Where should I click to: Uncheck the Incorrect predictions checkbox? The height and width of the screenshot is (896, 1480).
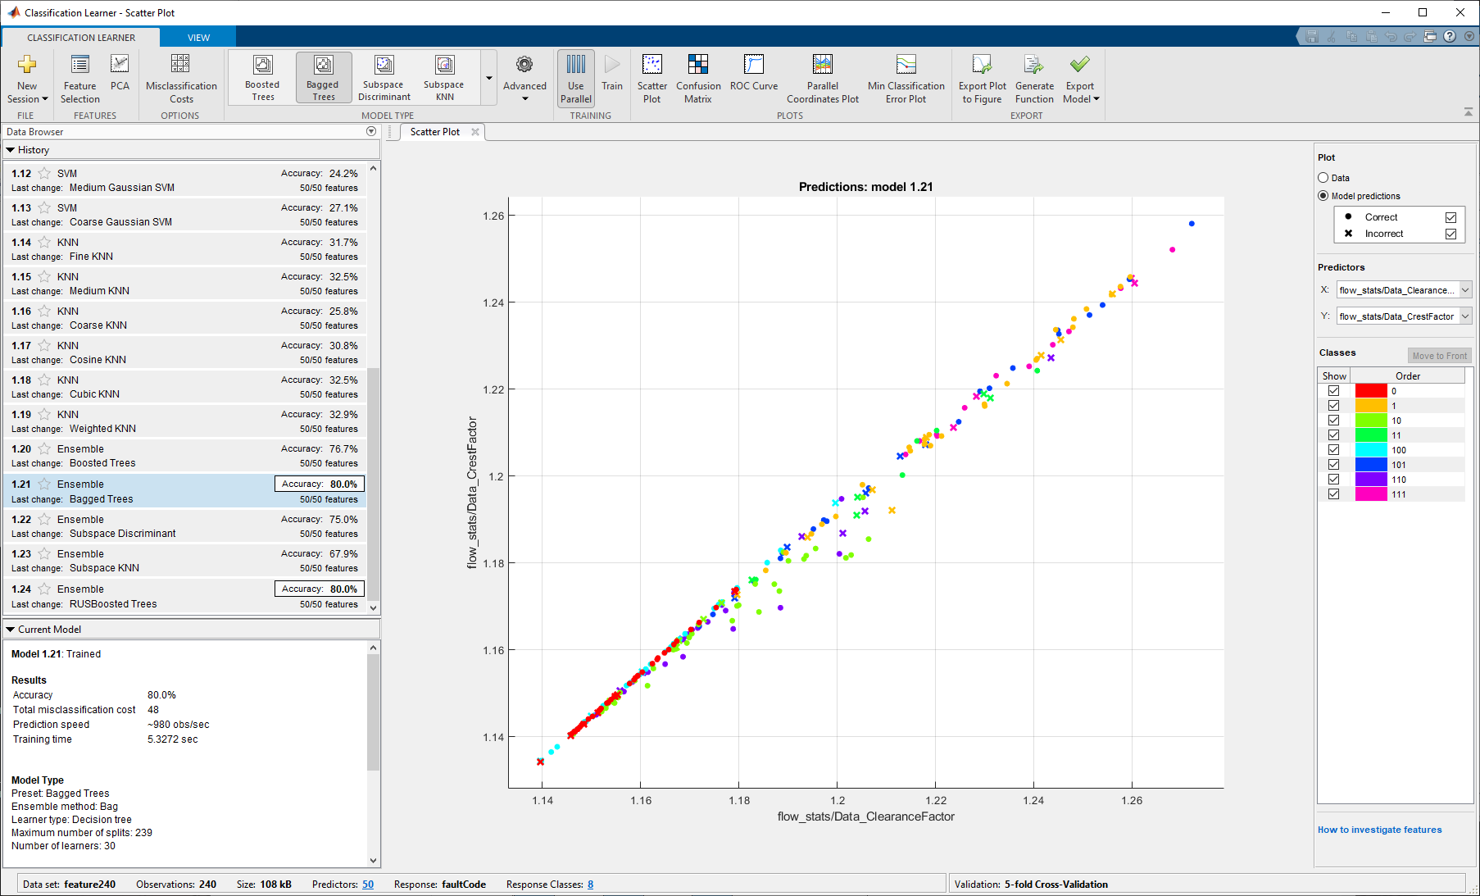[1450, 234]
